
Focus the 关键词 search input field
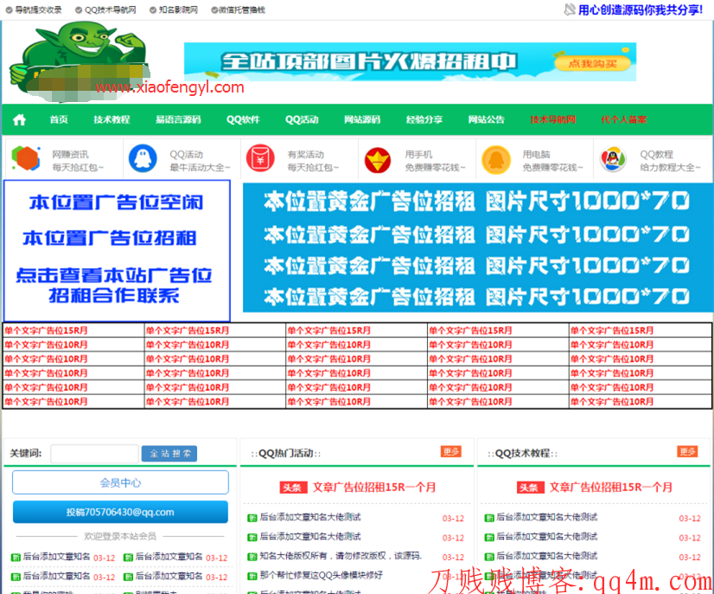coord(95,454)
